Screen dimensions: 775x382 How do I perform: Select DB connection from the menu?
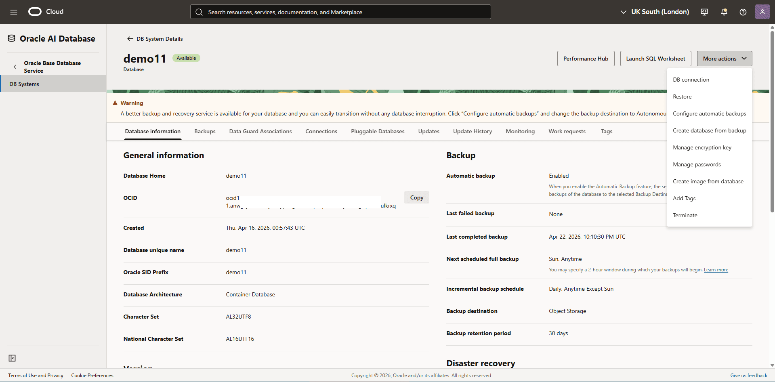coord(709,80)
